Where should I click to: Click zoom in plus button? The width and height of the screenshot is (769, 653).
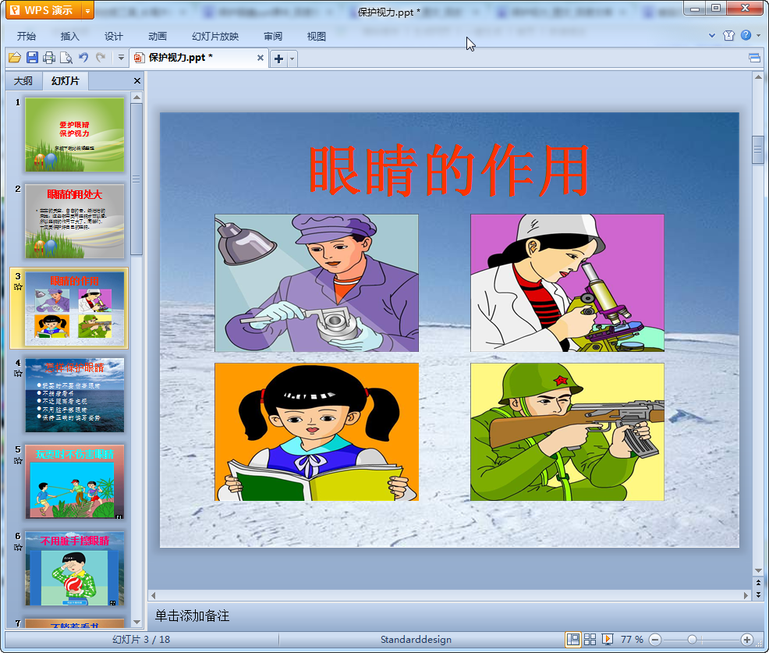747,639
